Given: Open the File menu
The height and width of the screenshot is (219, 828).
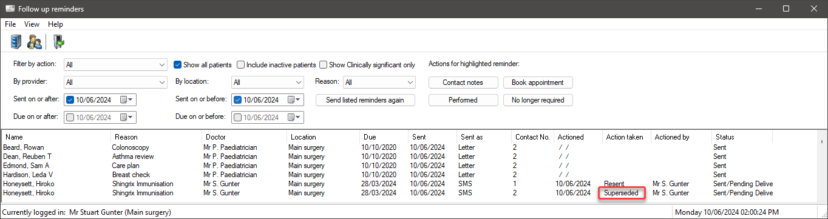Looking at the screenshot, I should (10, 24).
